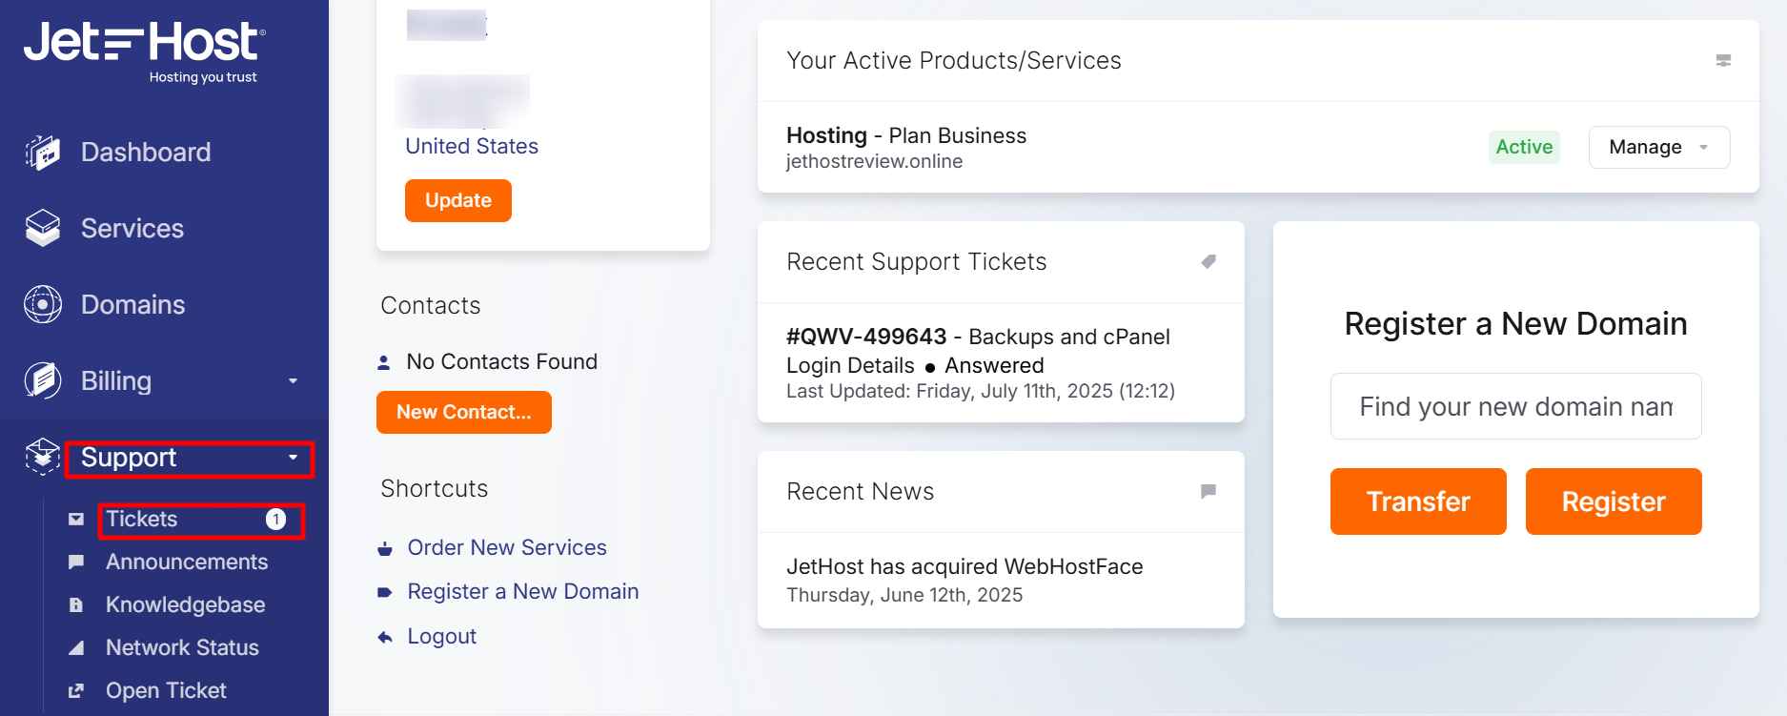Go to the Domains section
The height and width of the screenshot is (716, 1787).
pyautogui.click(x=133, y=305)
